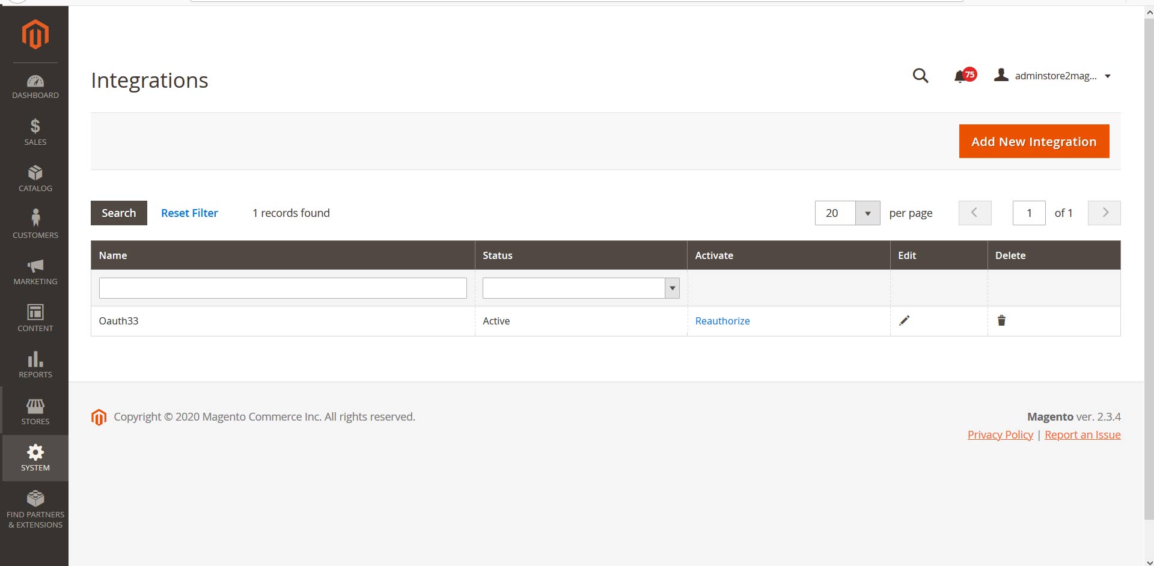Screen dimensions: 1154x566
Task: Open the Stores sidebar section
Action: click(35, 411)
